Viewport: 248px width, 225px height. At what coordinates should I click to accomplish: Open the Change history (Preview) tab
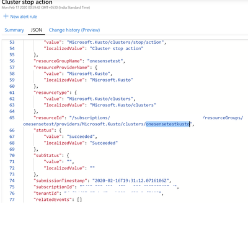pyautogui.click(x=74, y=30)
